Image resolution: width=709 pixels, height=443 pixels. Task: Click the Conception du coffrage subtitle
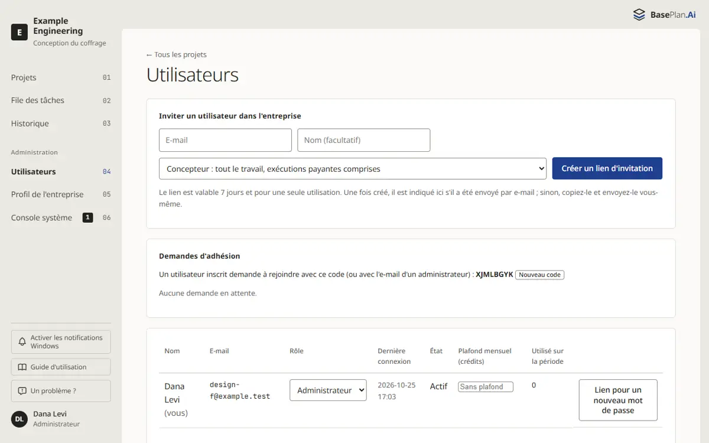(70, 43)
